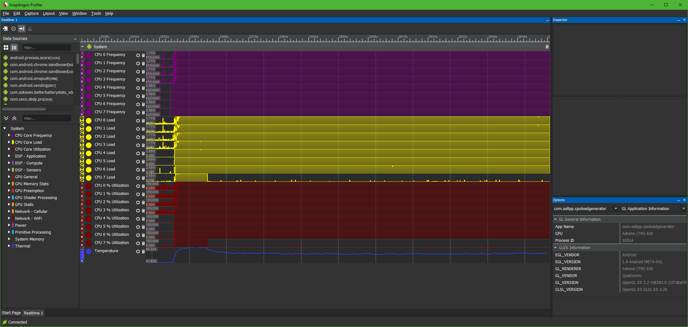Click the metrics tree filter field
This screenshot has height=327, width=688.
[47, 118]
